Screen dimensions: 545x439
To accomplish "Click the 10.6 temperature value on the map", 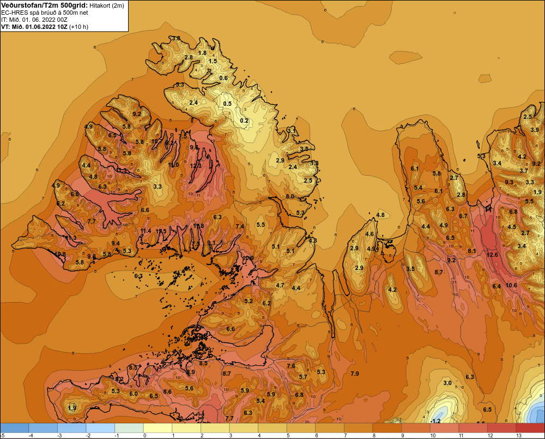I will tap(511, 286).
